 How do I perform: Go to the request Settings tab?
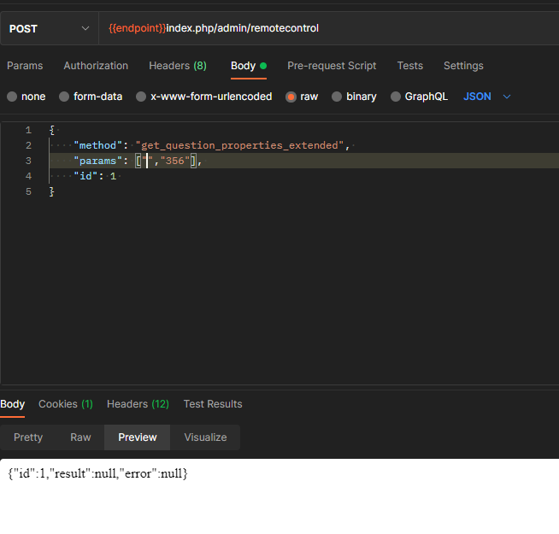(x=463, y=66)
